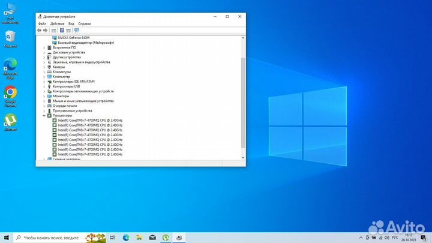Click the Forward arrow in Device Manager toolbar
The width and height of the screenshot is (432, 243).
(x=46, y=31)
